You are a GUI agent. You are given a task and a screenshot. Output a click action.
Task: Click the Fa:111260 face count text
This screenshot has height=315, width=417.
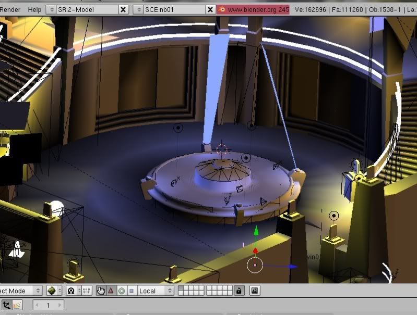pyautogui.click(x=347, y=10)
